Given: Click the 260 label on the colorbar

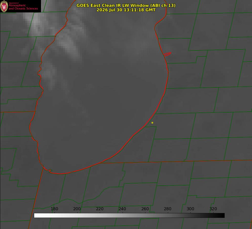Looking at the screenshot, I should click(x=145, y=209).
